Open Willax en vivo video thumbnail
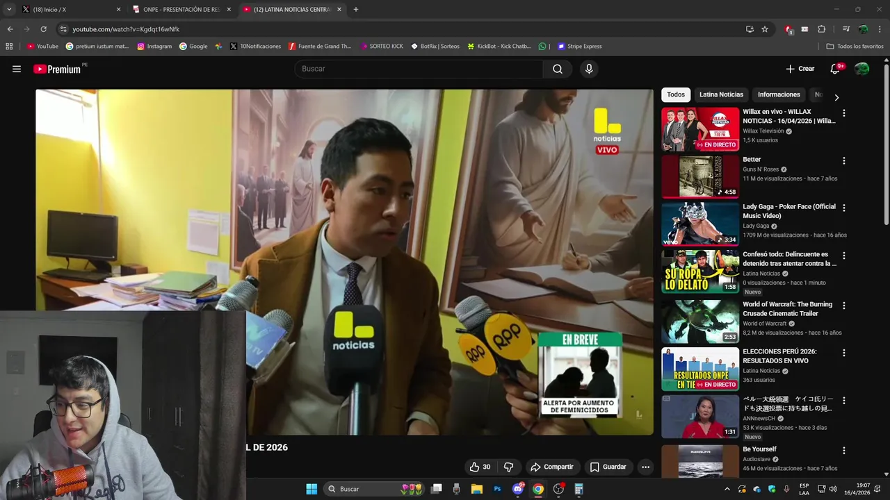This screenshot has width=890, height=500. [x=700, y=129]
